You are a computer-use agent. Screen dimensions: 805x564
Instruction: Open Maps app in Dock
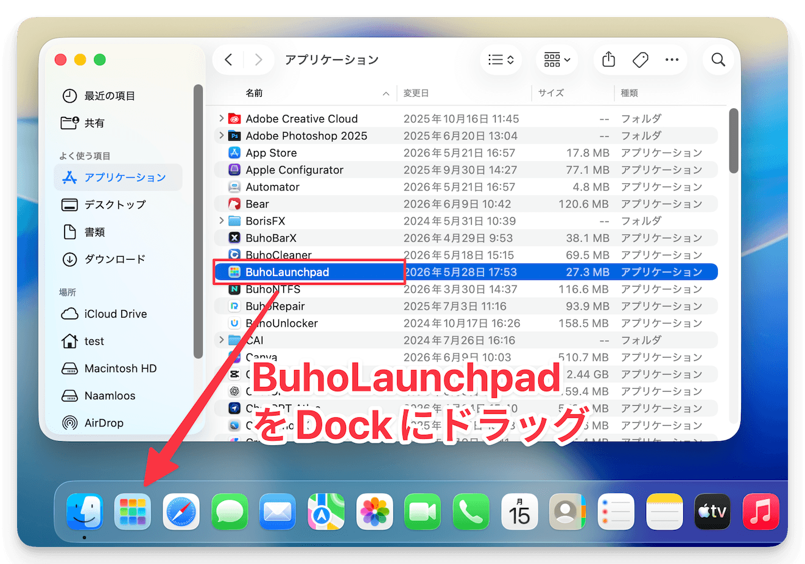point(326,512)
